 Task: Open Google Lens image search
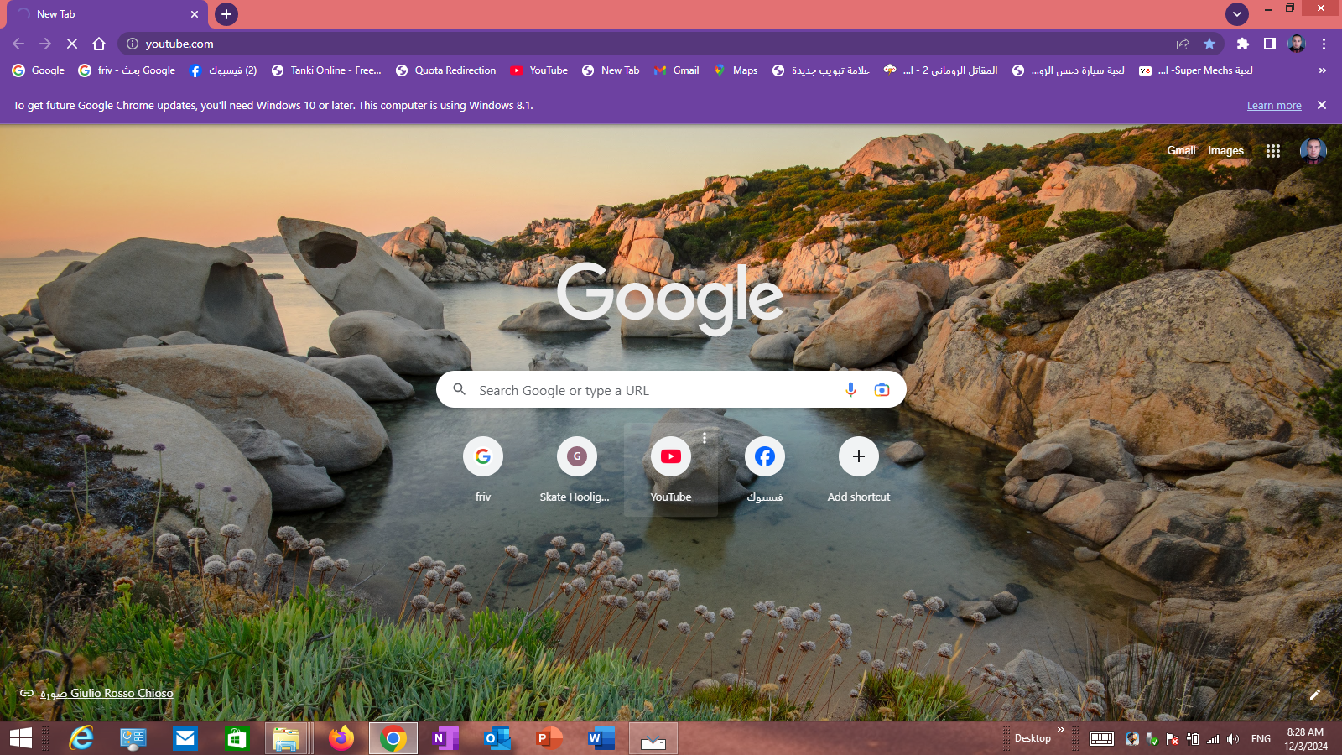click(882, 390)
